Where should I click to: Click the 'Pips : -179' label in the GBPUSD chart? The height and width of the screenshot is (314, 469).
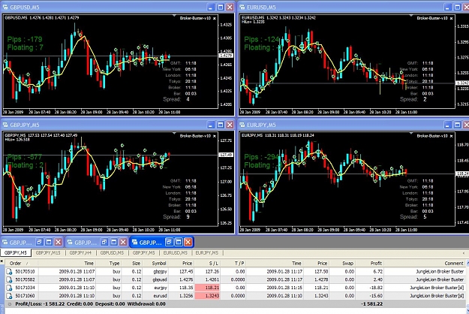[x=25, y=39]
